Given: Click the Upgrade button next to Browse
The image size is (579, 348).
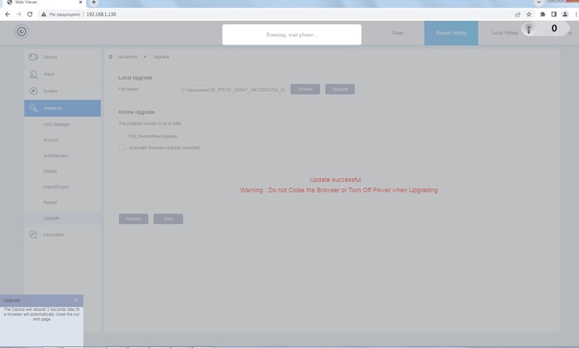Looking at the screenshot, I should tap(339, 88).
